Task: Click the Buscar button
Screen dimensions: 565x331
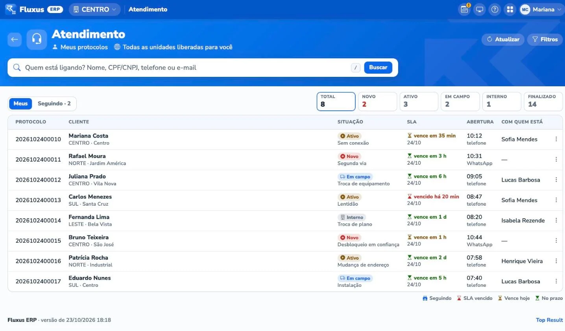Action: (378, 67)
